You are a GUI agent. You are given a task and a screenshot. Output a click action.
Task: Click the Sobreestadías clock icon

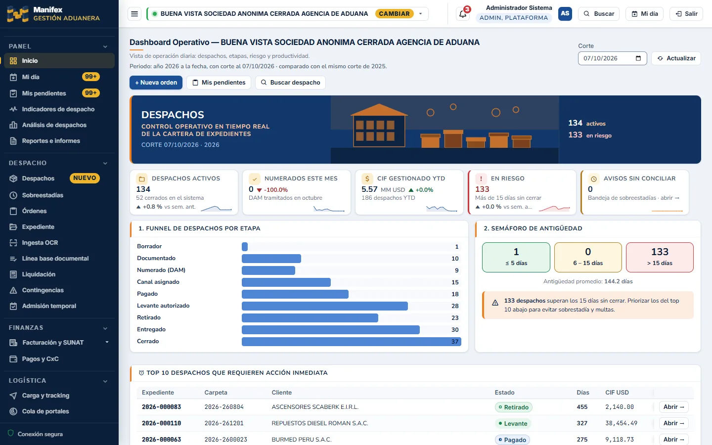(13, 195)
